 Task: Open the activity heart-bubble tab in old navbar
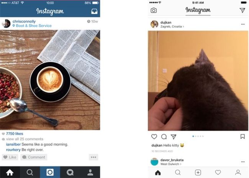[x=70, y=172]
